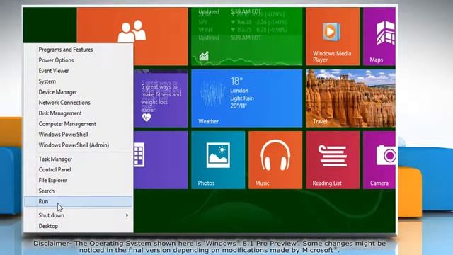Open Network Connections menu entry
Image resolution: width=453 pixels, height=255 pixels.
point(79,103)
